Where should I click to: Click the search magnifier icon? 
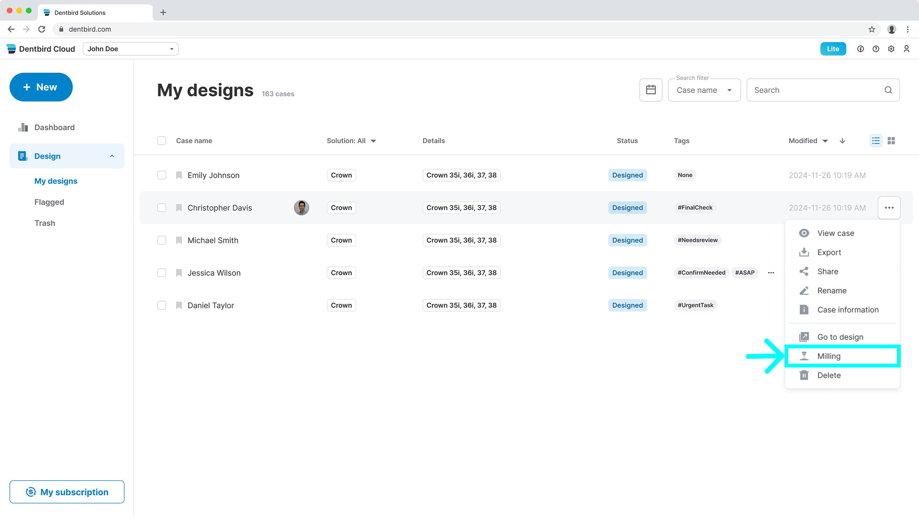(x=888, y=90)
